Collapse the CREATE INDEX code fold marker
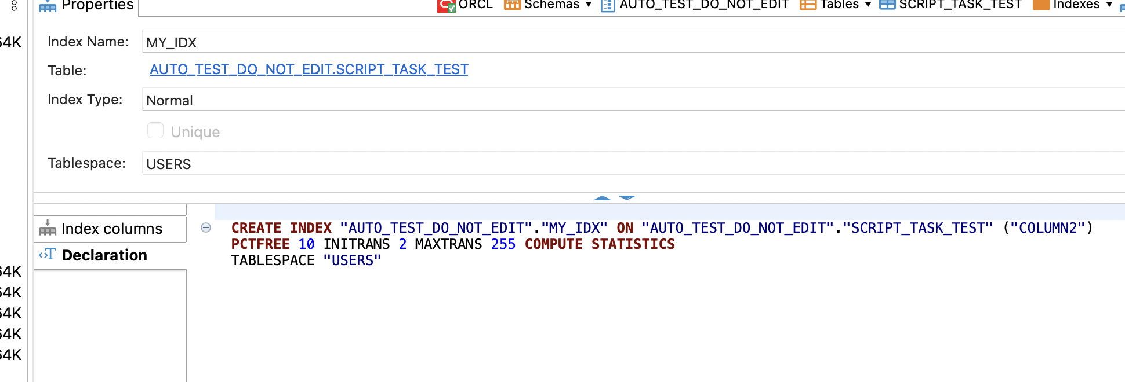This screenshot has height=382, width=1125. coord(206,227)
